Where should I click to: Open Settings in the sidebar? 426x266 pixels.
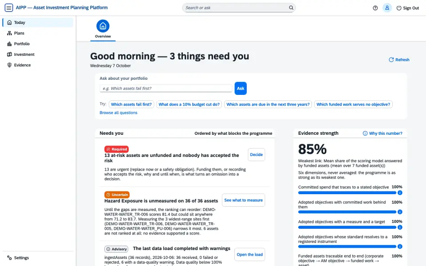(x=38, y=258)
